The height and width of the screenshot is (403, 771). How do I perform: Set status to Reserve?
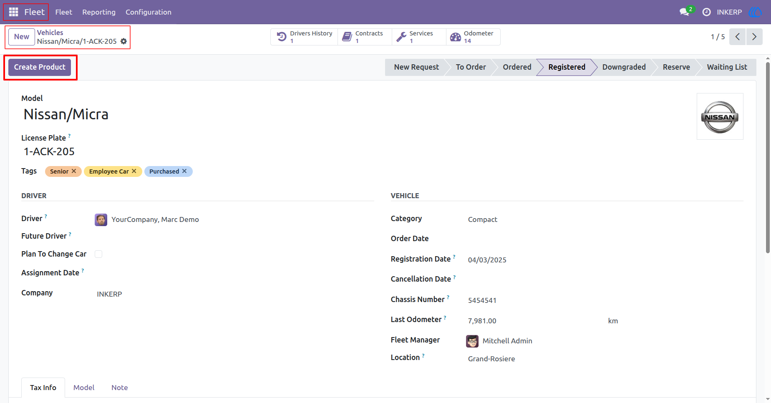point(676,67)
